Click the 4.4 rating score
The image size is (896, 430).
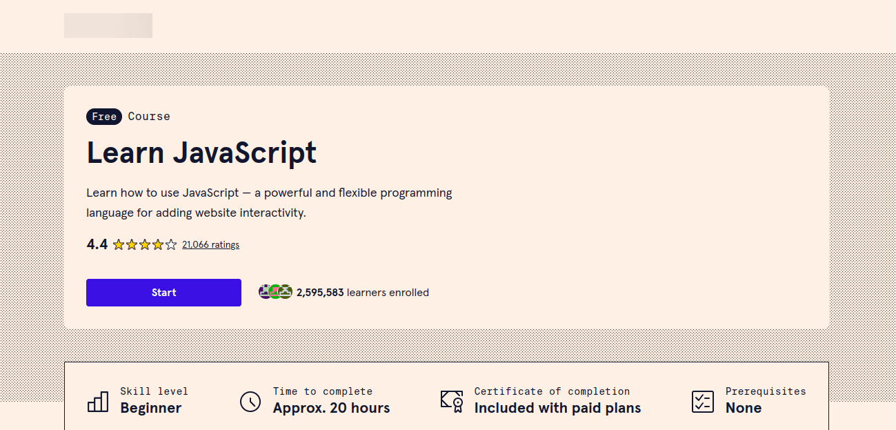97,244
